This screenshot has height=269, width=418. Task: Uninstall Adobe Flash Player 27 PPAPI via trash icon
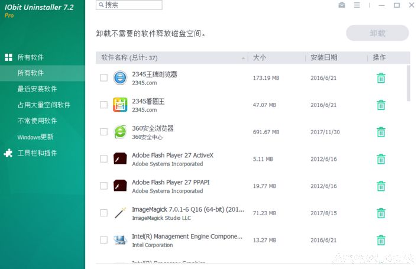click(x=381, y=186)
